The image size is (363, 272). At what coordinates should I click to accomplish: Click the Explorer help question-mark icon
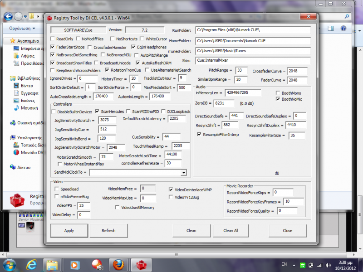click(x=343, y=28)
